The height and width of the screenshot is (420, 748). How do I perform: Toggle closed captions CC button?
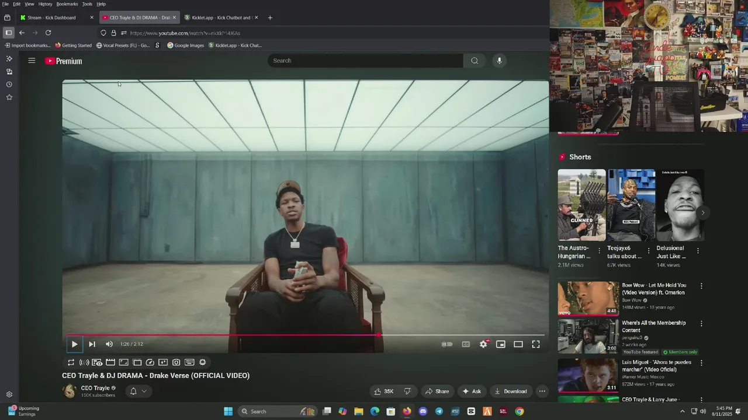pos(466,344)
